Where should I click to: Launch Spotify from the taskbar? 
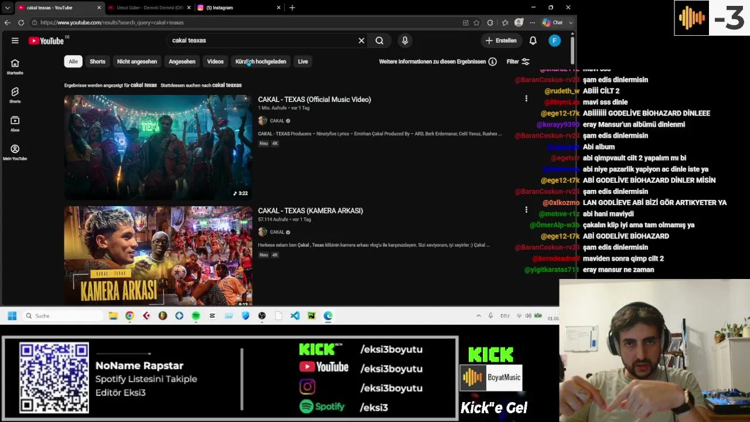coord(196,316)
